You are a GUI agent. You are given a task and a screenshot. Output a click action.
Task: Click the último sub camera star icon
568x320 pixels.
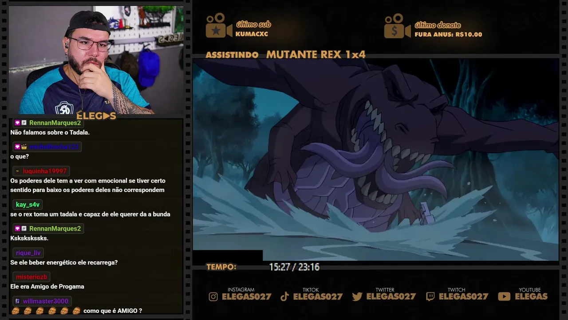(219, 25)
